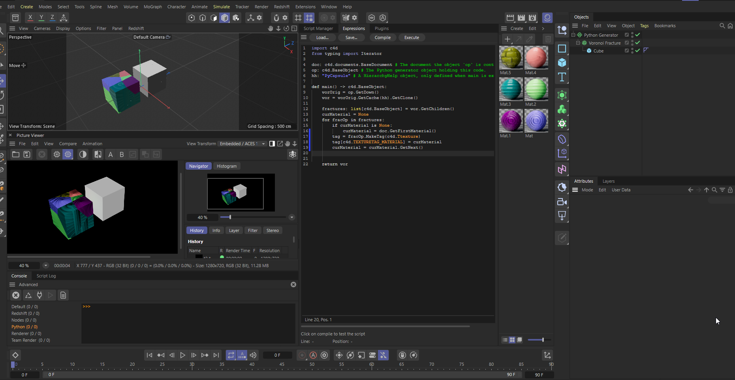
Task: Open Objects manager hamburger menu
Action: click(575, 26)
